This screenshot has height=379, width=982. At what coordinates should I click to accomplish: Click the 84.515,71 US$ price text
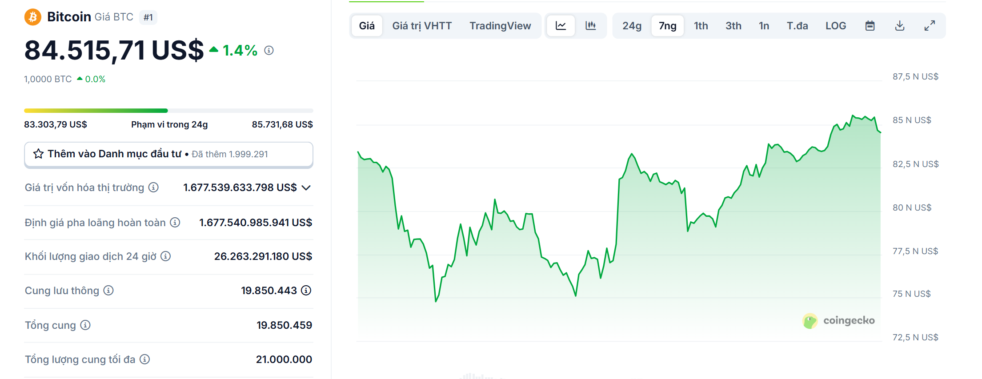(114, 50)
